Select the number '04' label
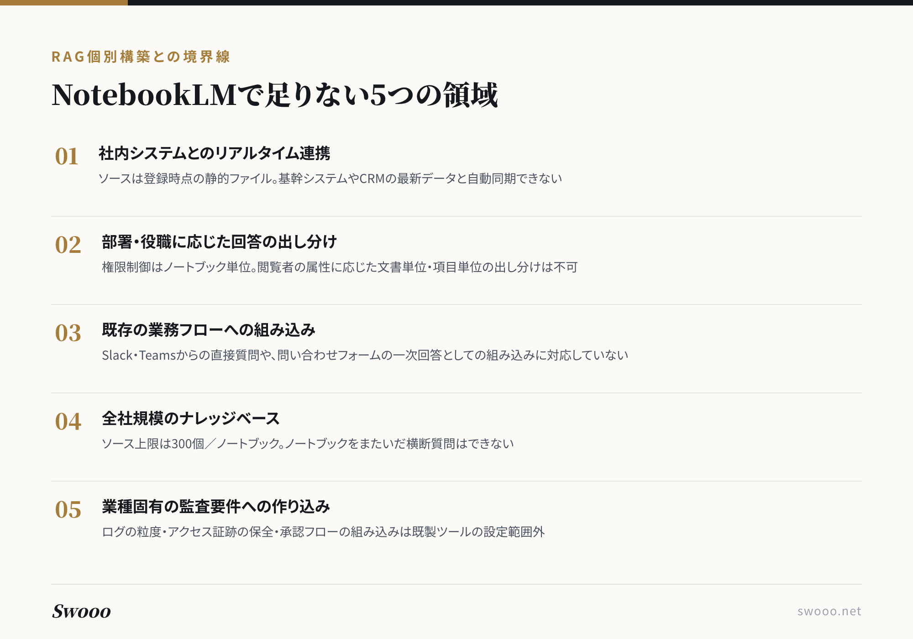 click(68, 421)
